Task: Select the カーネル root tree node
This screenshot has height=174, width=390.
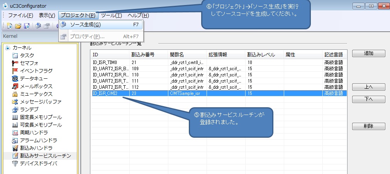Action: (x=22, y=48)
